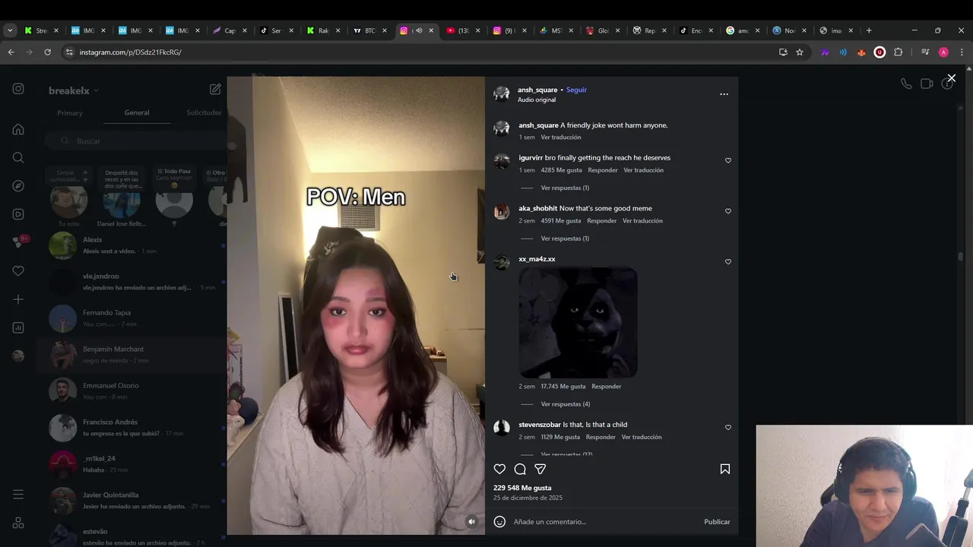Click Responder on igurvirr's comment
The image size is (973, 547).
point(603,170)
